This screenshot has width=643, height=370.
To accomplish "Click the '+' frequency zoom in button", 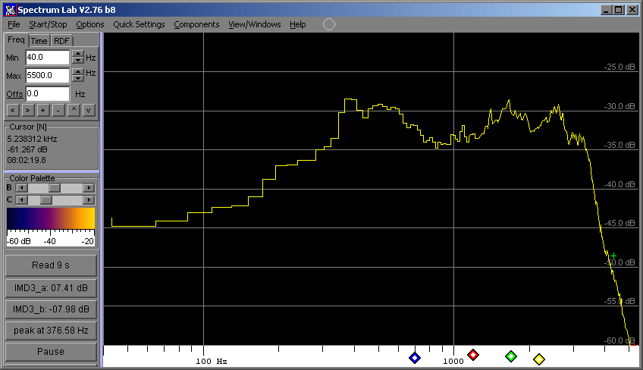I will pyautogui.click(x=42, y=110).
